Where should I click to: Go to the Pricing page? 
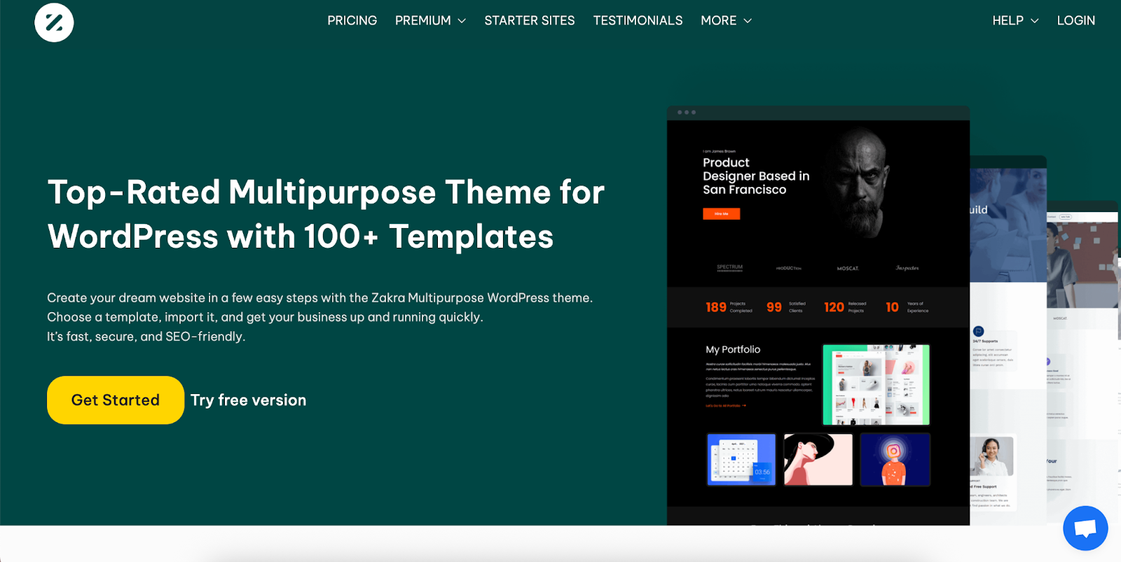pyautogui.click(x=352, y=21)
